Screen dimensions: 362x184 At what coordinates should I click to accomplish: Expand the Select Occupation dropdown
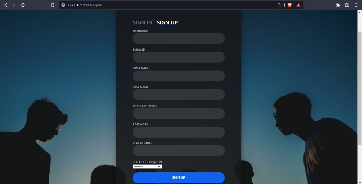(x=147, y=167)
